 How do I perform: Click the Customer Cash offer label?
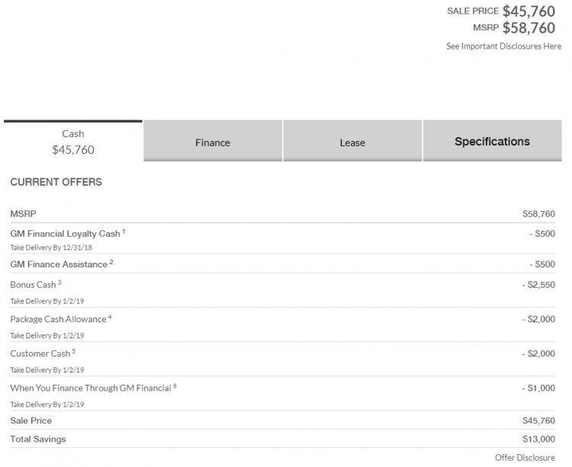tap(40, 353)
